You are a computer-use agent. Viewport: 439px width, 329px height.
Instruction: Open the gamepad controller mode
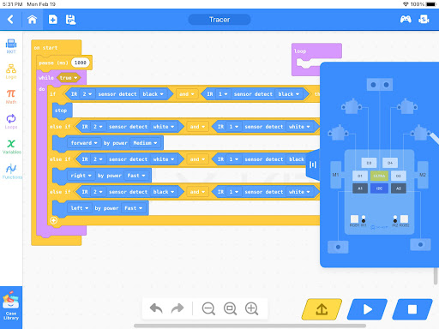click(x=406, y=20)
